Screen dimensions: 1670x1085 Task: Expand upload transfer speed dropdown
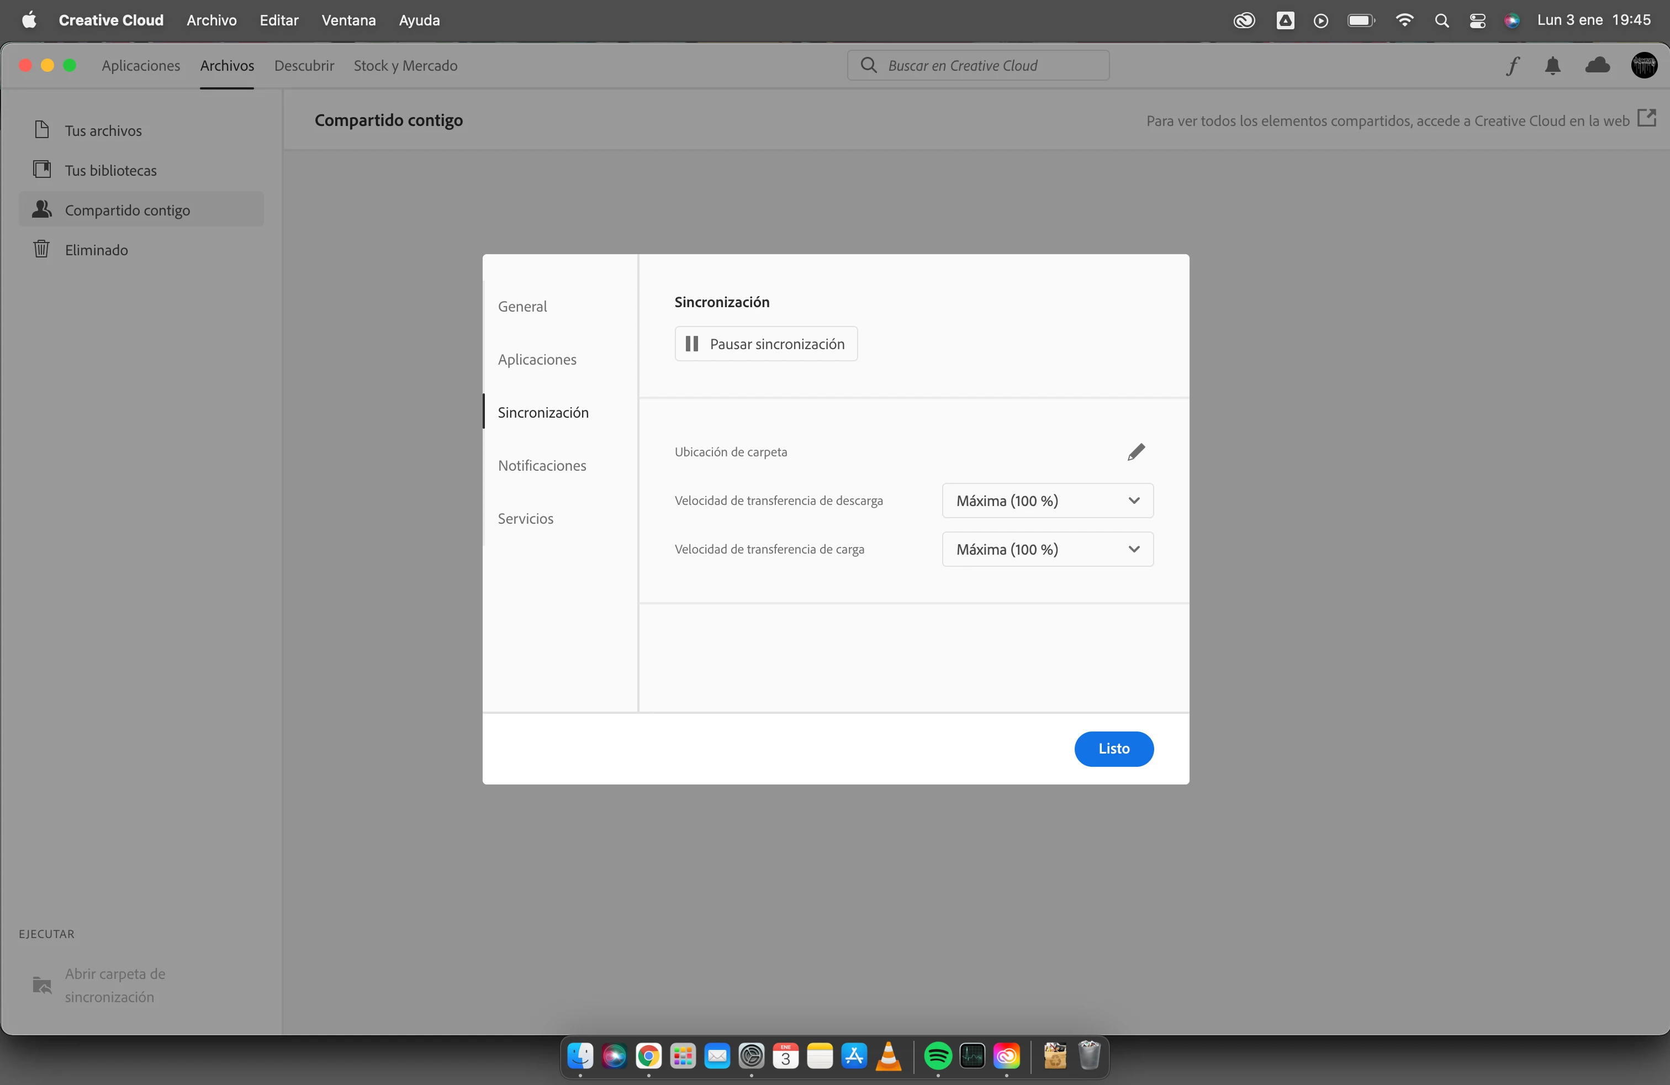[1047, 550]
